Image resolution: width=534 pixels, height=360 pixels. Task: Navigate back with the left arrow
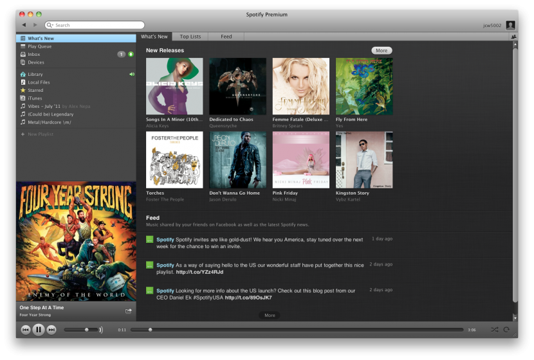click(24, 25)
